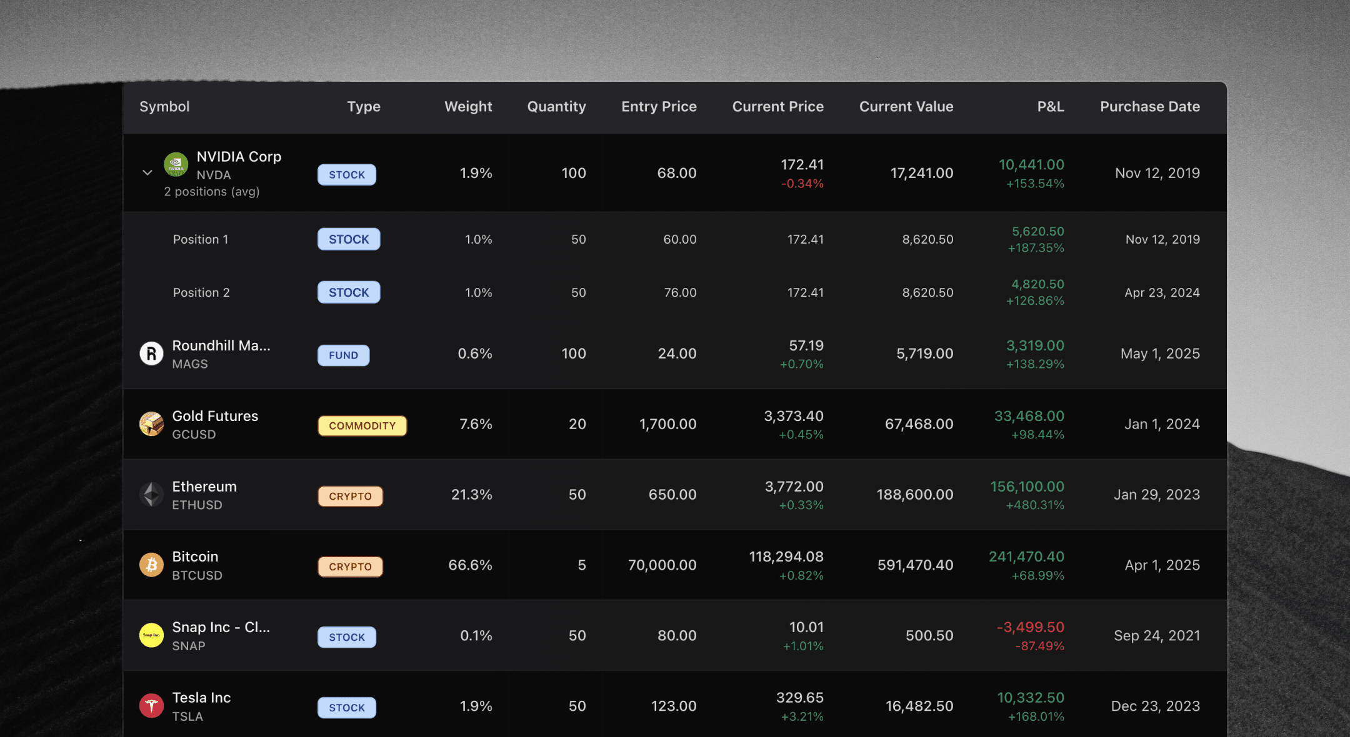Sort by Purchase Date column header
This screenshot has height=737, width=1350.
click(x=1149, y=107)
